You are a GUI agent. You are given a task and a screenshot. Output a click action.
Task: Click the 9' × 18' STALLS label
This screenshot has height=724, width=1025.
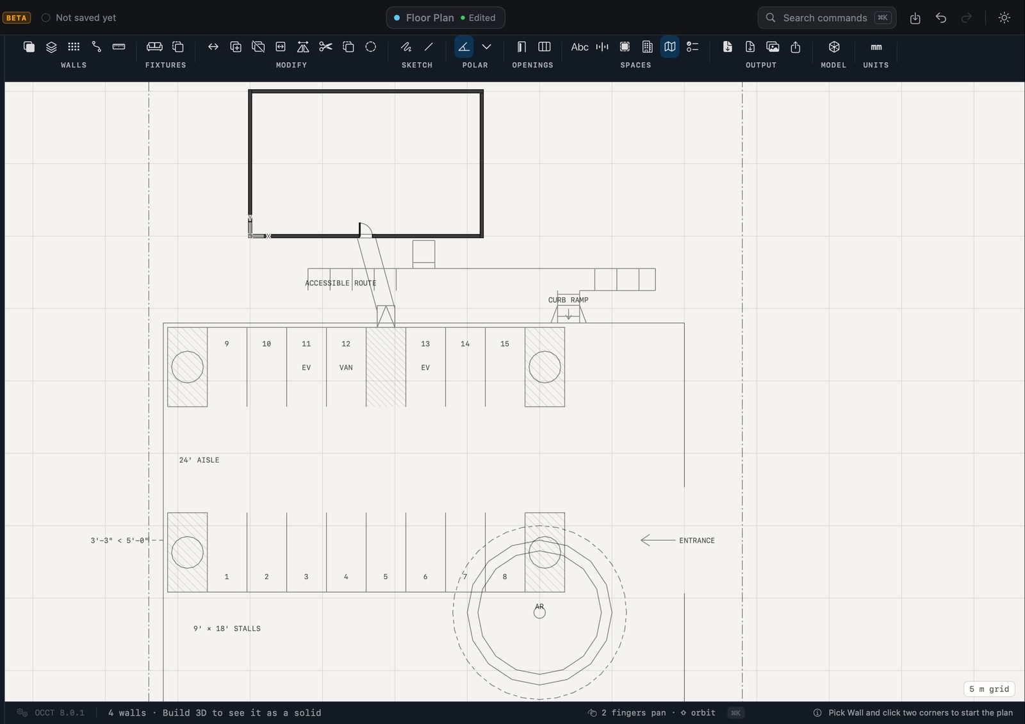(x=227, y=629)
